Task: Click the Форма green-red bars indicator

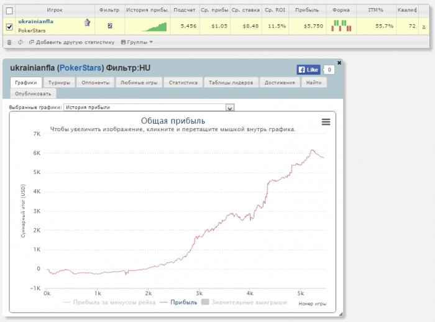Action: [x=341, y=26]
